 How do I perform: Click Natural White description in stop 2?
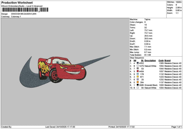[150, 66]
